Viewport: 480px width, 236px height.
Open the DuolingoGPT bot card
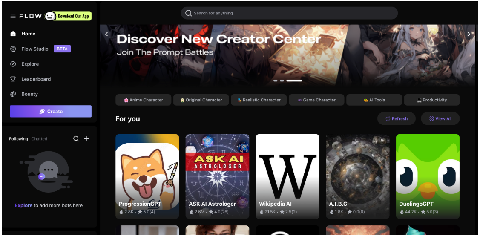point(428,176)
